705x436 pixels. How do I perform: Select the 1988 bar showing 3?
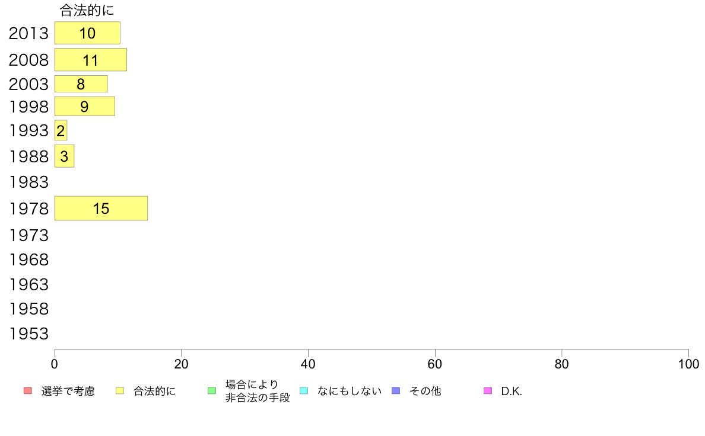coord(64,156)
